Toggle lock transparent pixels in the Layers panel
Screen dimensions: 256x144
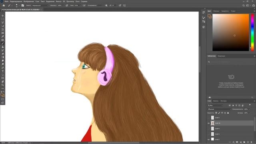216,113
